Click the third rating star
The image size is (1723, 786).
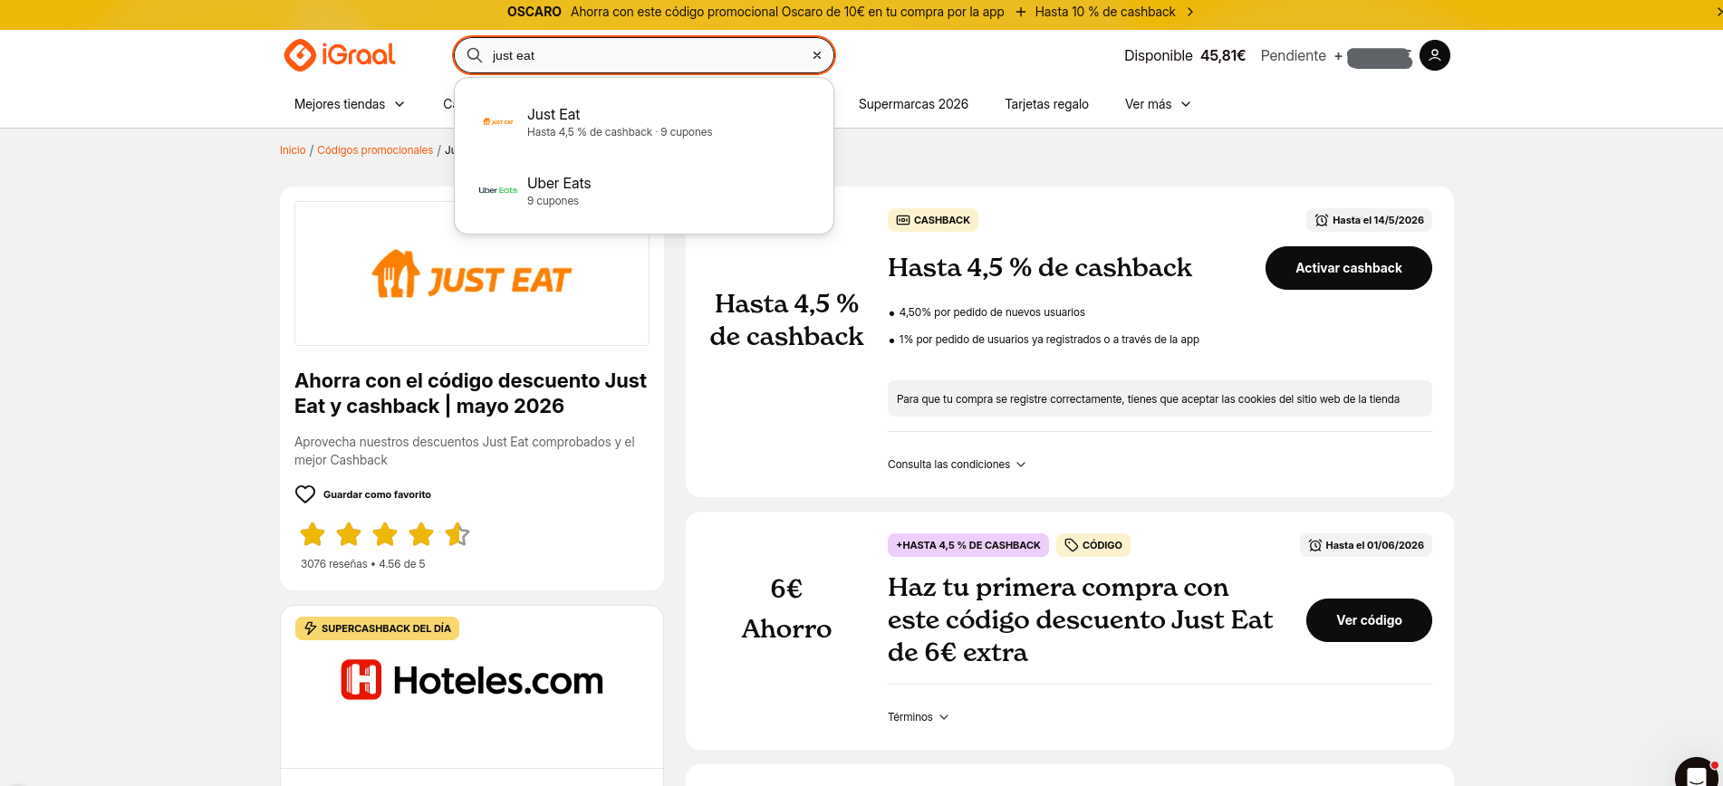pos(385,534)
